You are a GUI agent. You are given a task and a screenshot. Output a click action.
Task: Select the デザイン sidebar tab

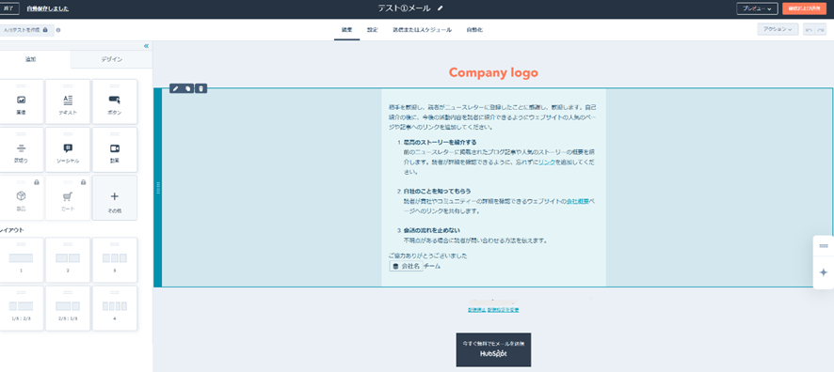click(112, 59)
